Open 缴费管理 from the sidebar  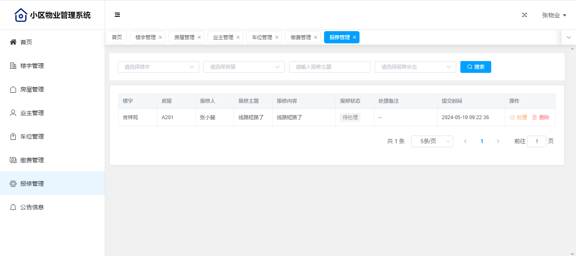point(32,160)
